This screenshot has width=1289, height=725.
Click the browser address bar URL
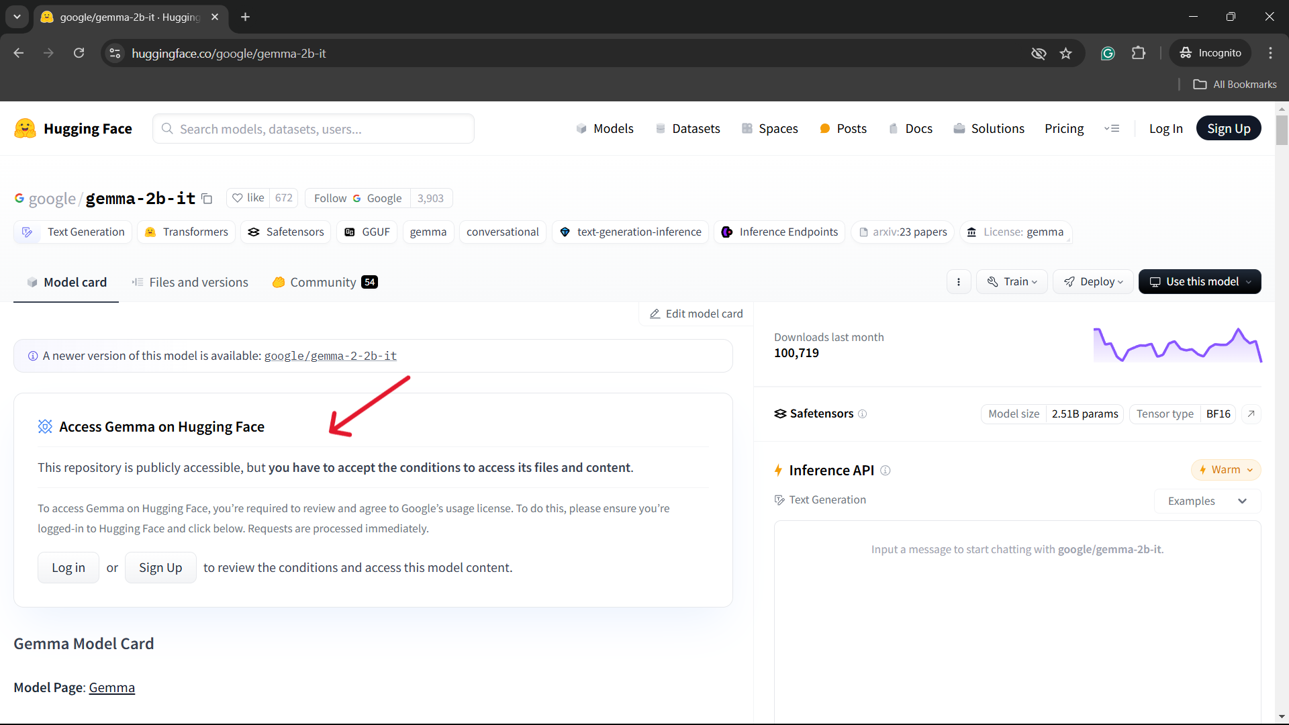tap(228, 53)
